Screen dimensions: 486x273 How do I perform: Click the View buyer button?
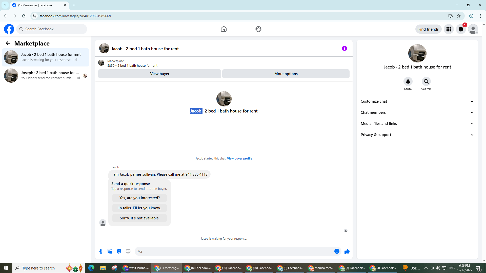[x=159, y=74]
